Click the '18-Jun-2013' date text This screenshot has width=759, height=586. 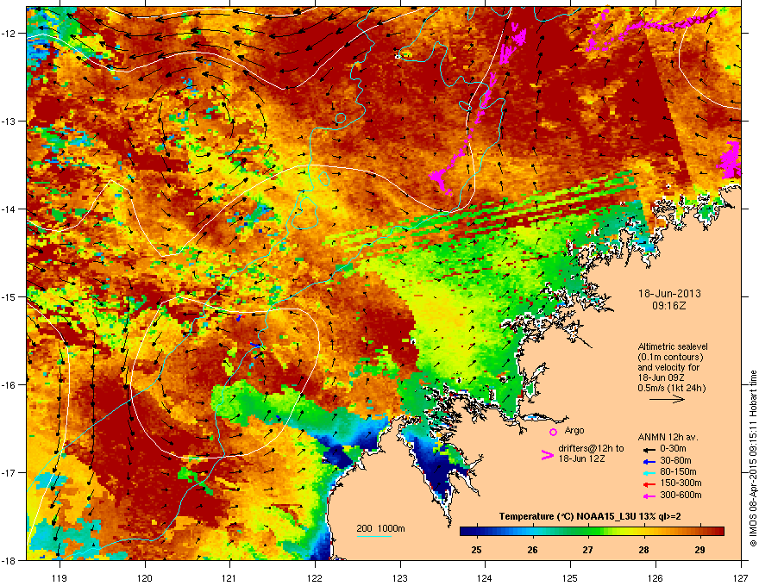[x=669, y=294]
